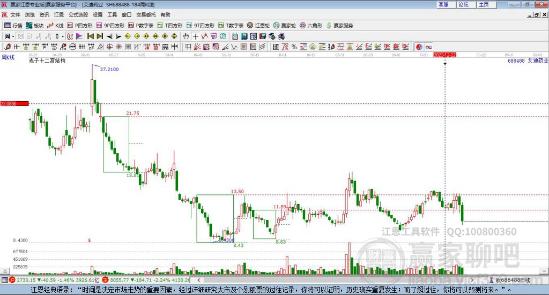Open the P数字表 number table
Image resolution: width=549 pixels, height=295 pixels.
(141, 26)
